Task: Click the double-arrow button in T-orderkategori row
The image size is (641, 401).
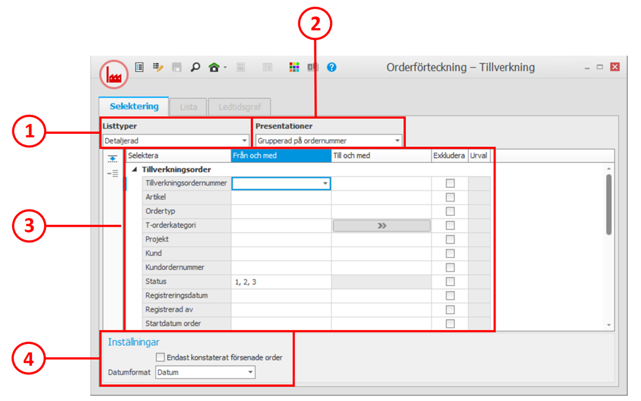Action: pyautogui.click(x=381, y=225)
